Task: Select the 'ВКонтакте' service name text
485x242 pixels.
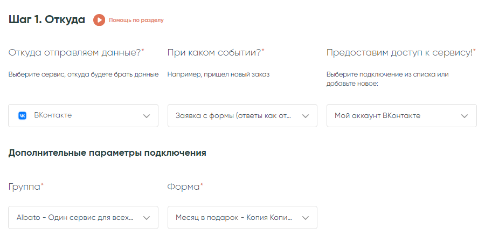Action: 53,115
